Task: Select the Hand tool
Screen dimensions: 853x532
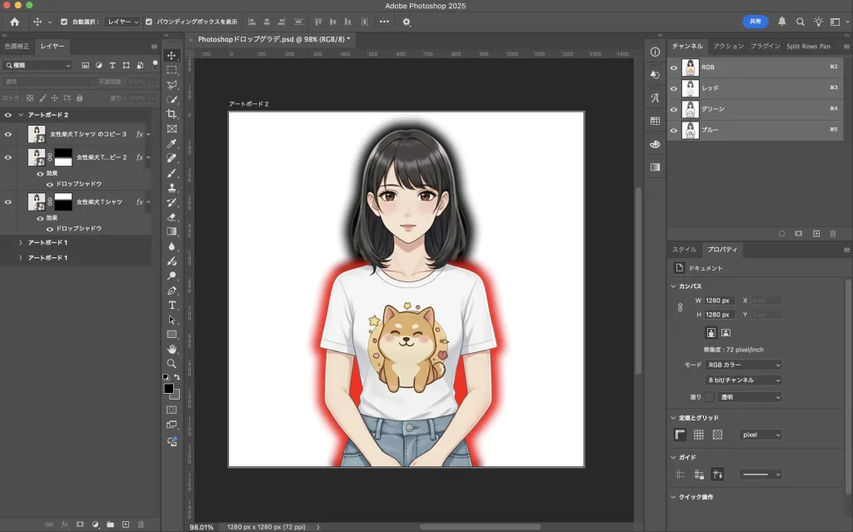Action: pos(172,349)
